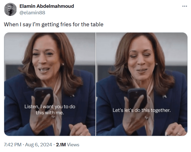The image size is (191, 152).
Task: Click the caption "Let's let's do this together."
Action: (142, 110)
